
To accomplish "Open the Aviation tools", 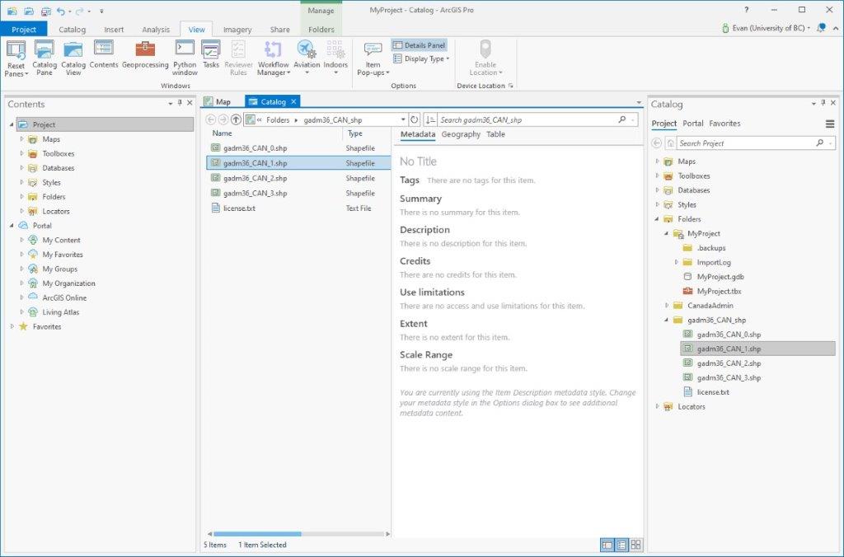I will pos(307,59).
